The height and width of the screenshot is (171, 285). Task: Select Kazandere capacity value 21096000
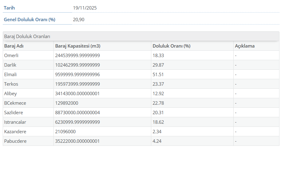65,132
